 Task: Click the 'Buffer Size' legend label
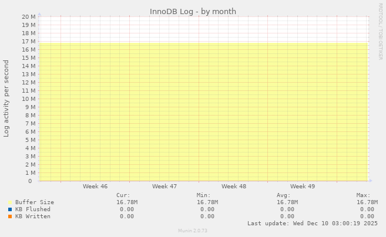pos(35,202)
